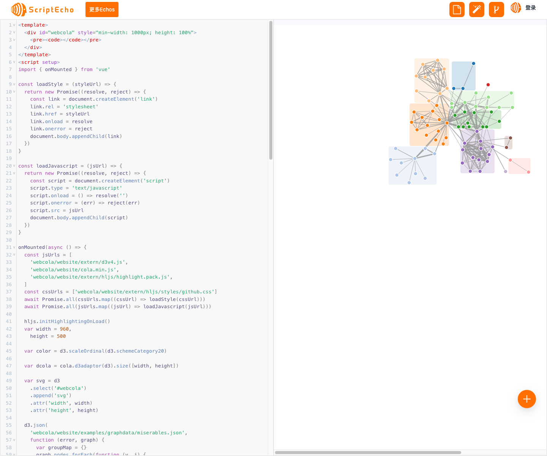Click 'loadStyle' on line 9
547x456 pixels.
pyautogui.click(x=49, y=84)
